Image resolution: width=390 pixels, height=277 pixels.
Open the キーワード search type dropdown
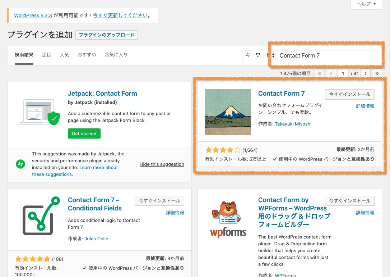(x=259, y=55)
